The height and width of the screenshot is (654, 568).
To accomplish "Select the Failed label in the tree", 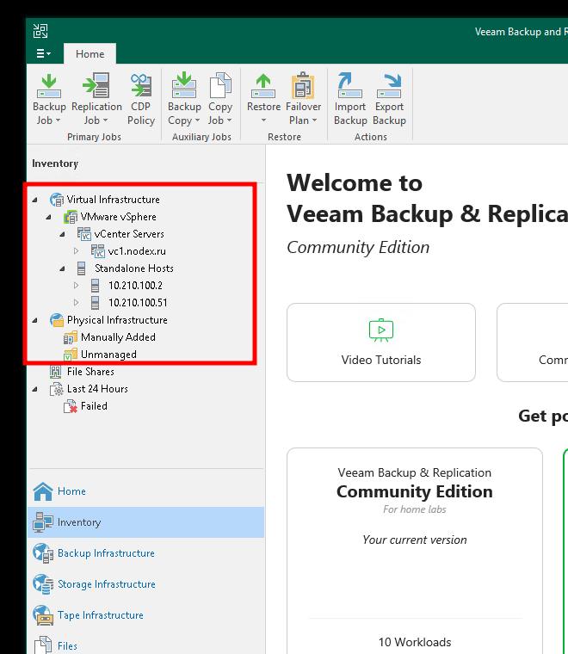I will click(x=94, y=406).
